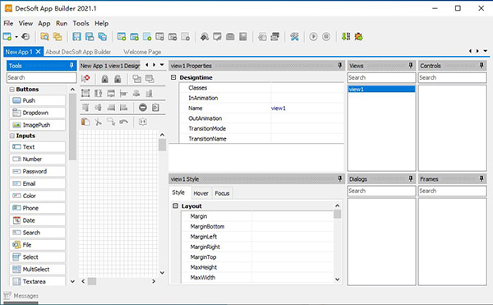493x305 pixels.
Task: Toggle the view1 Properties panel pin
Action: coord(339,65)
